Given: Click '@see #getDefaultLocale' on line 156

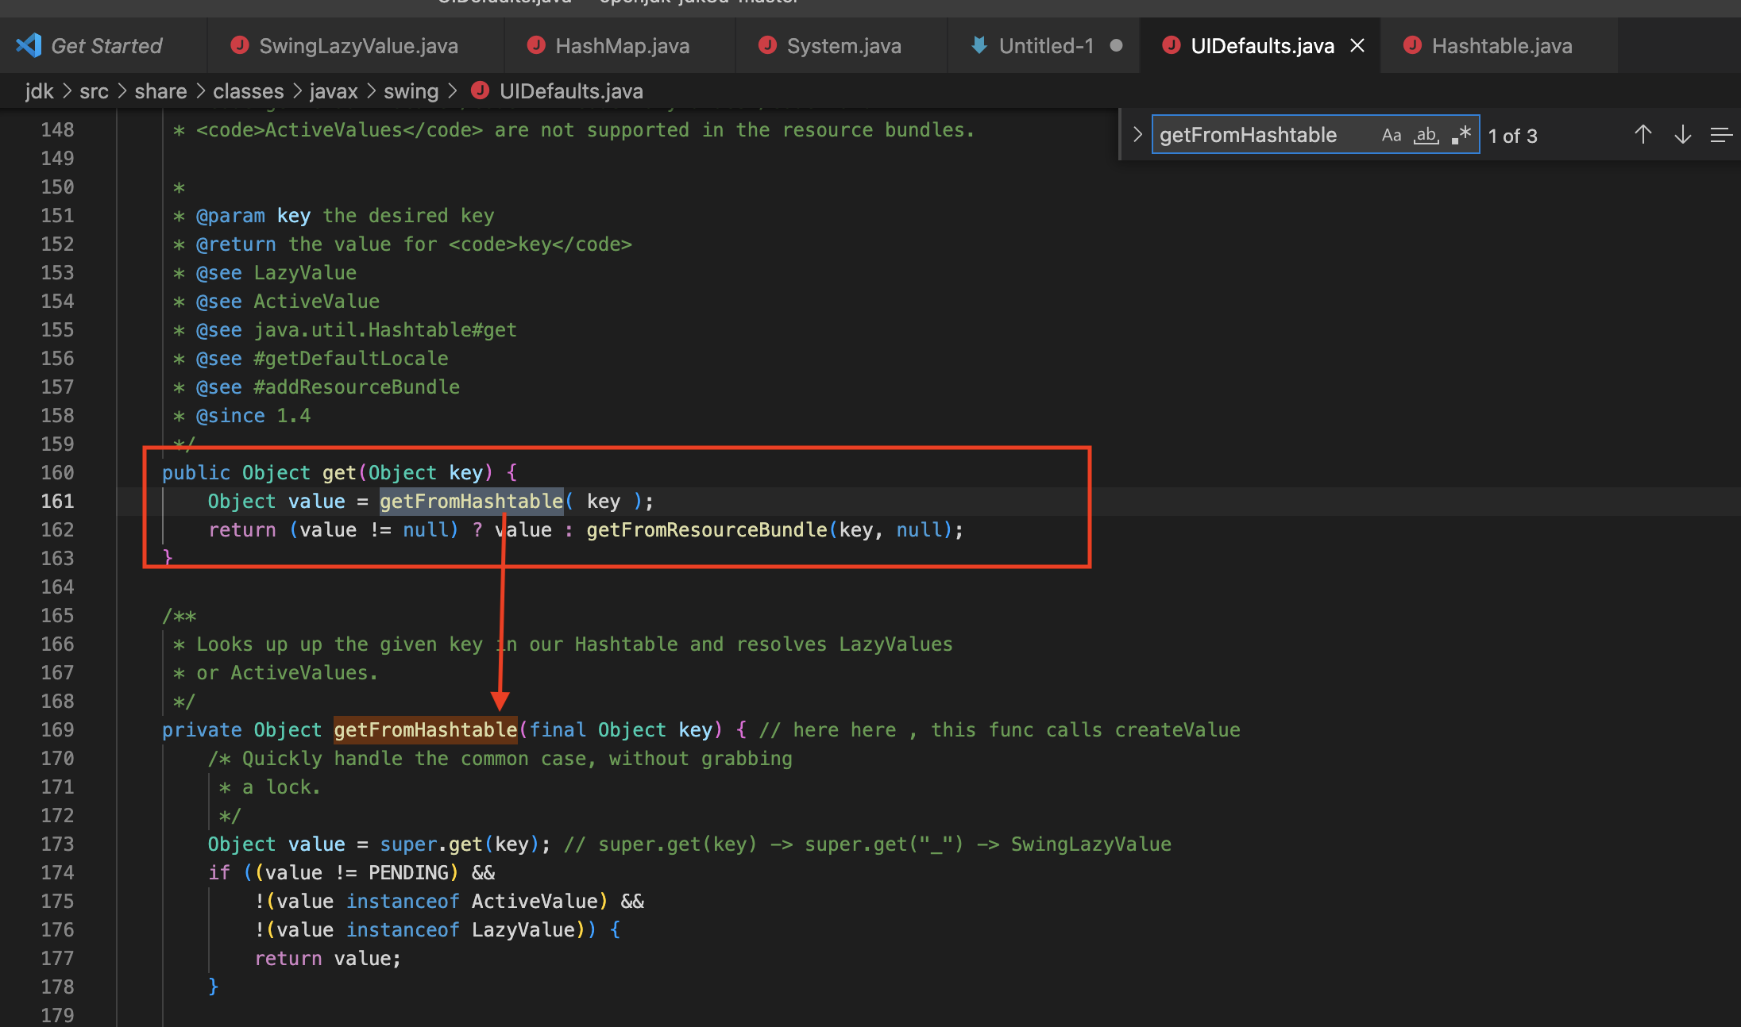Looking at the screenshot, I should click(x=322, y=358).
